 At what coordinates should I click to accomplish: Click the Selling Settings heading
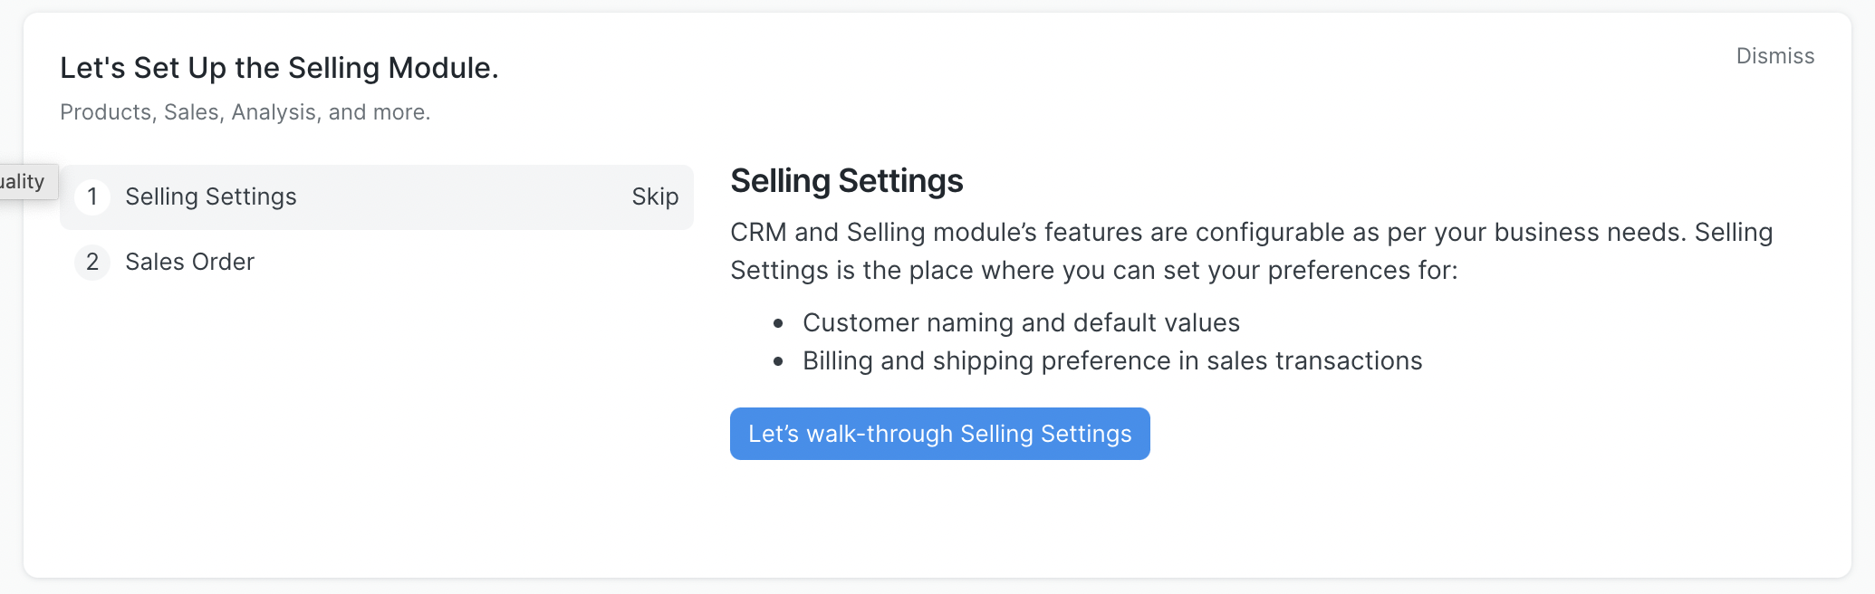click(x=846, y=181)
